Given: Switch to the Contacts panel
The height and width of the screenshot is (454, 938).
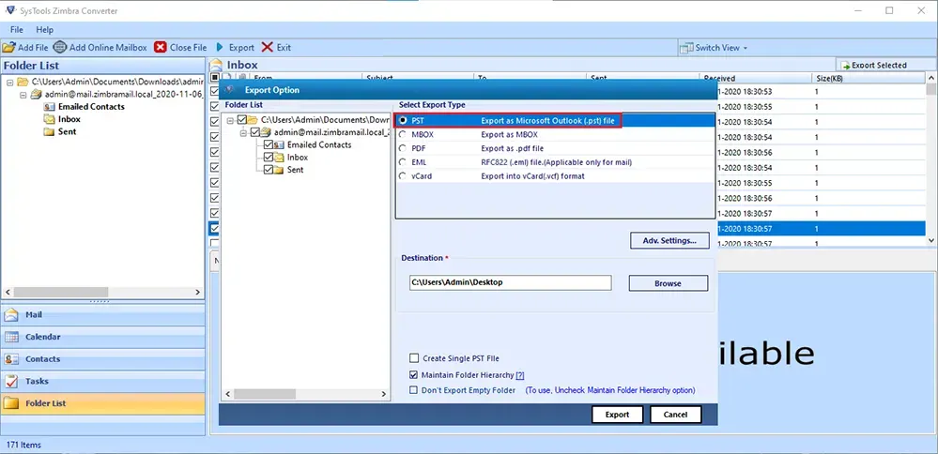Looking at the screenshot, I should (103, 359).
